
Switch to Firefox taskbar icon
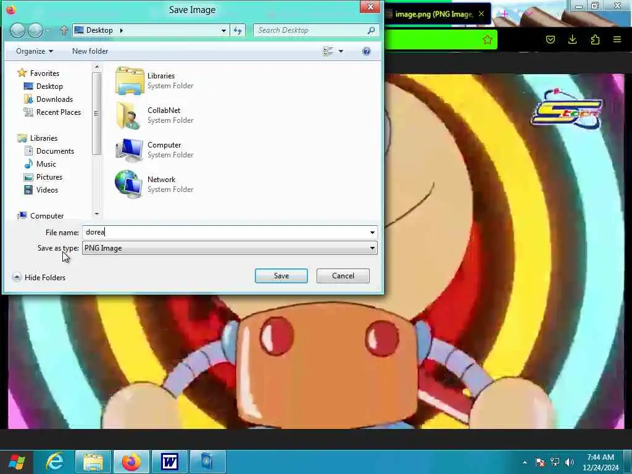(x=131, y=462)
